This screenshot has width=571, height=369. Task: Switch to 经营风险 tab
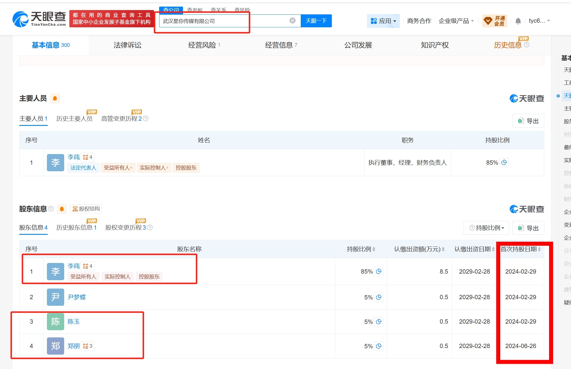[204, 45]
